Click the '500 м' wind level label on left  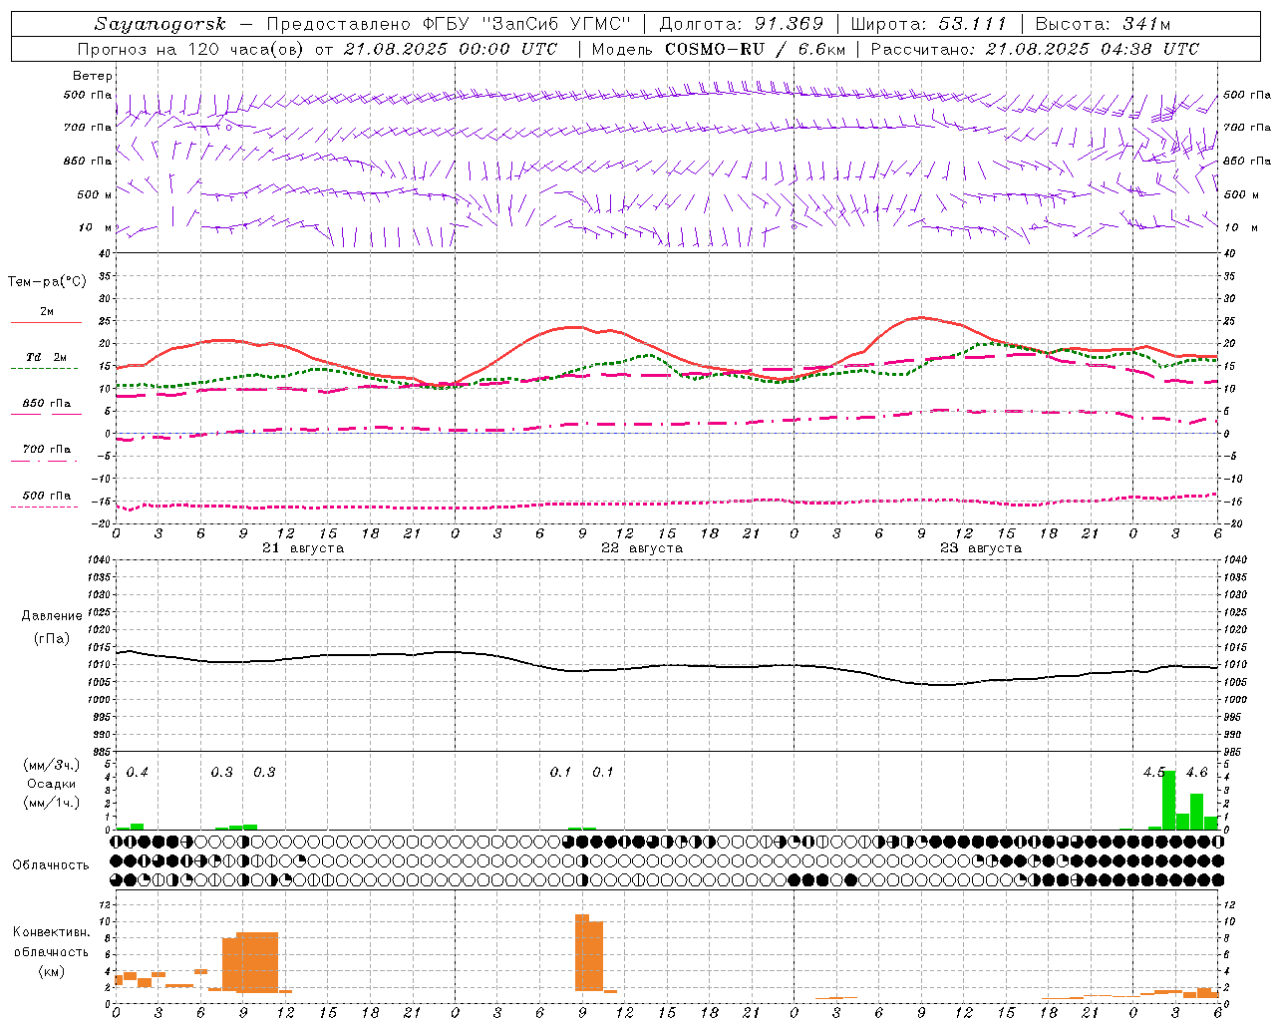95,194
